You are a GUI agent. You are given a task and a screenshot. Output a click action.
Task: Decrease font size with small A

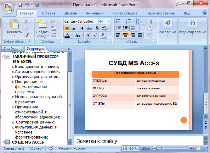pyautogui.click(x=95, y=35)
